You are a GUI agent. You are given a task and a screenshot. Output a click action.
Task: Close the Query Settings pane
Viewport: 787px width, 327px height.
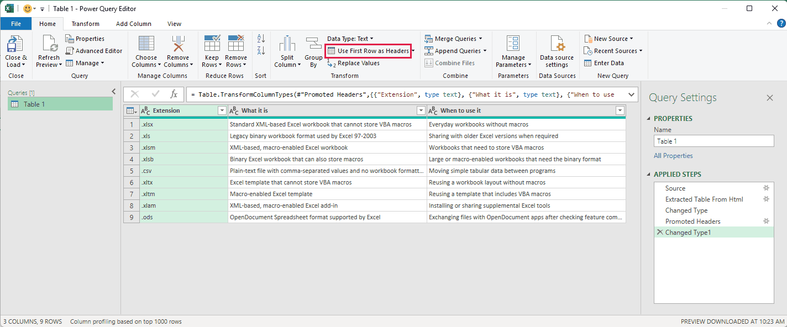click(770, 98)
